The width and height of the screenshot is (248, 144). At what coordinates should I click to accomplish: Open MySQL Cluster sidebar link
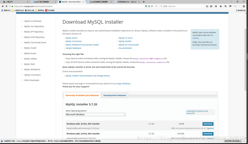[30, 48]
